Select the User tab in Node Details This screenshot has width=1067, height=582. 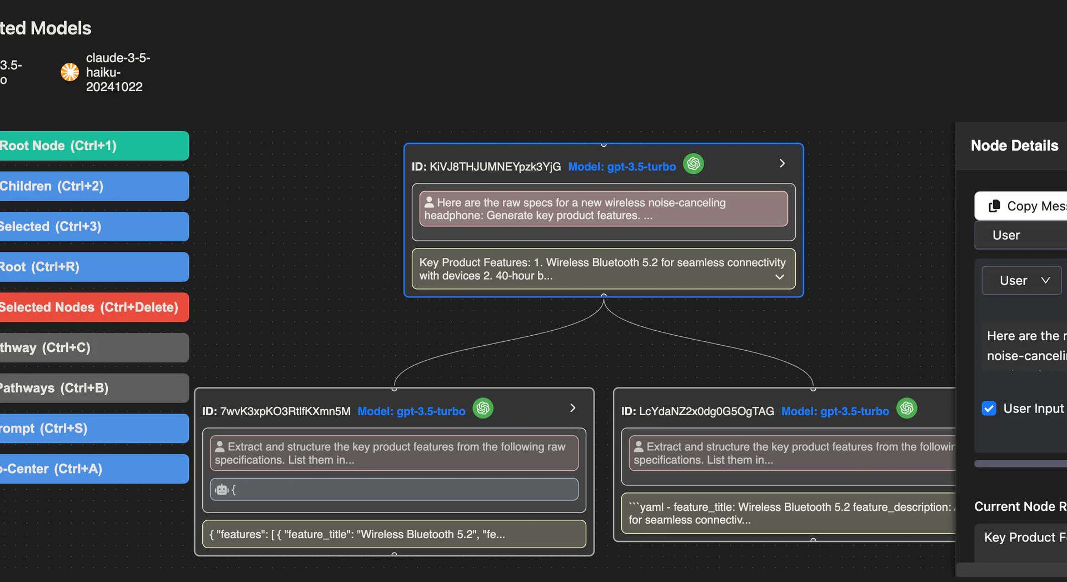click(x=1006, y=235)
